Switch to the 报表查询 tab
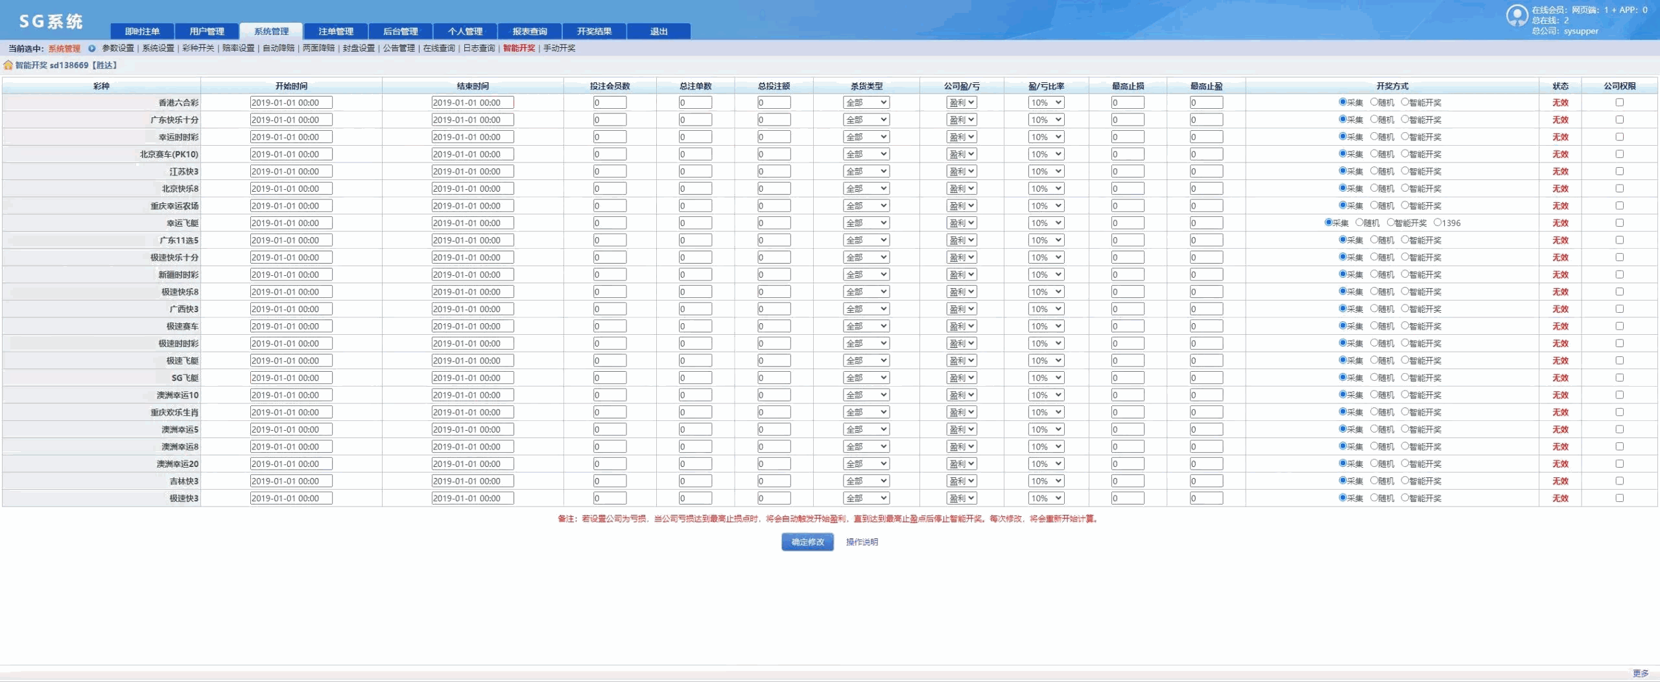 coord(529,31)
